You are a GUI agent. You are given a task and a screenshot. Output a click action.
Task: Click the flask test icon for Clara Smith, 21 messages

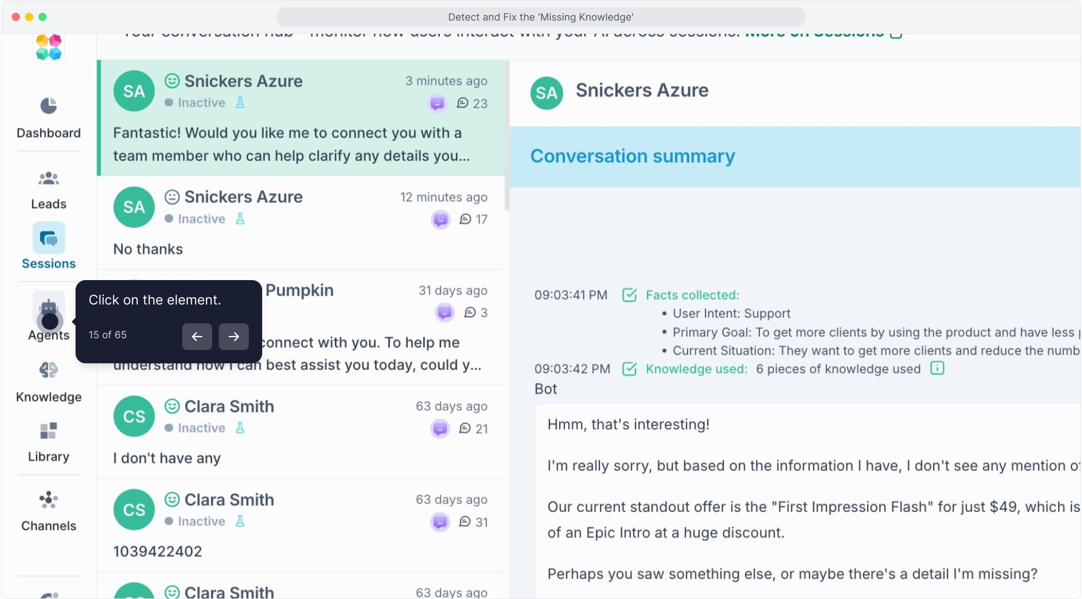point(240,428)
